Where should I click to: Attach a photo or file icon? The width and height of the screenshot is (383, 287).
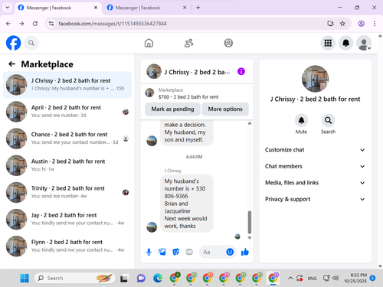point(162,252)
